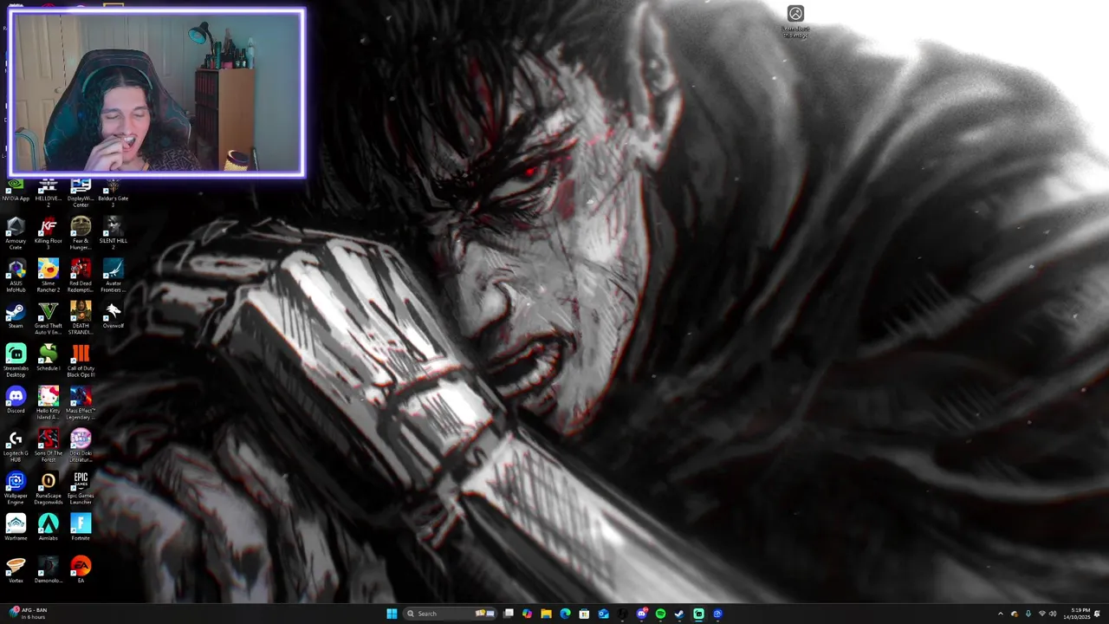This screenshot has height=624, width=1109.
Task: Open the AFG - BAN widgets button
Action: click(x=29, y=614)
